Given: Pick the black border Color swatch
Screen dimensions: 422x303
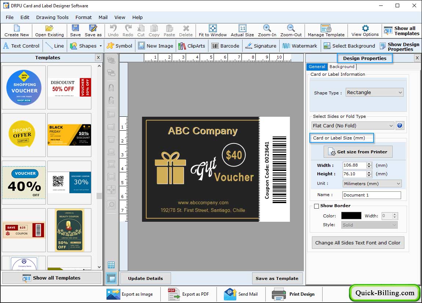Looking at the screenshot, I should (x=351, y=216).
